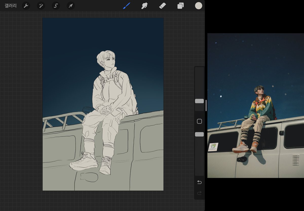304x211 pixels.
Task: Select the Smudge finger tool
Action: click(x=144, y=6)
